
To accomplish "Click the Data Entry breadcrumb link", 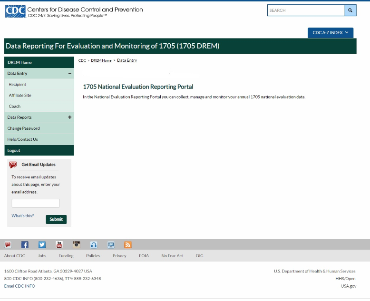I will tap(127, 60).
